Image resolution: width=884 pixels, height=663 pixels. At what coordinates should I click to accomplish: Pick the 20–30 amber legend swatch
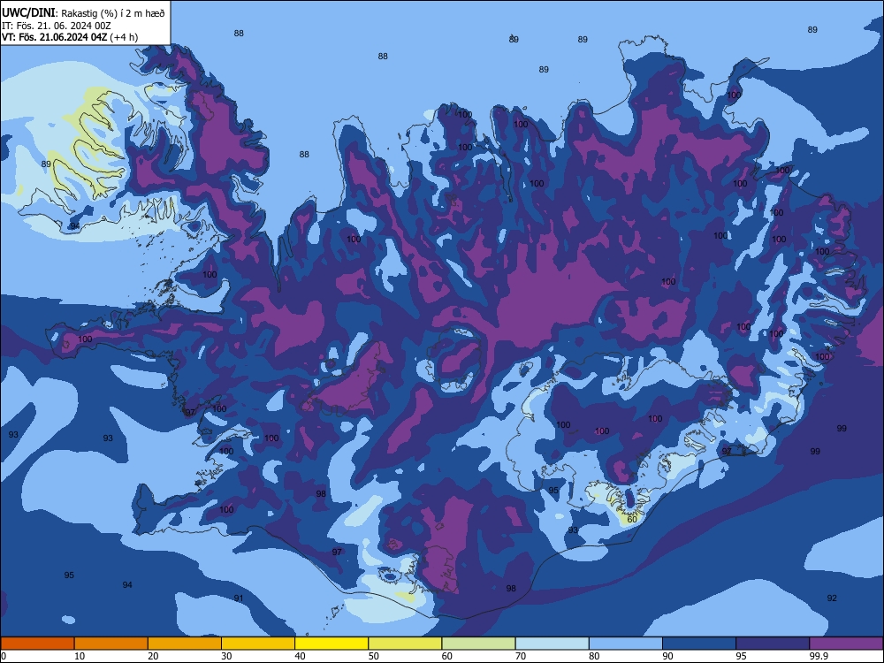pyautogui.click(x=185, y=644)
